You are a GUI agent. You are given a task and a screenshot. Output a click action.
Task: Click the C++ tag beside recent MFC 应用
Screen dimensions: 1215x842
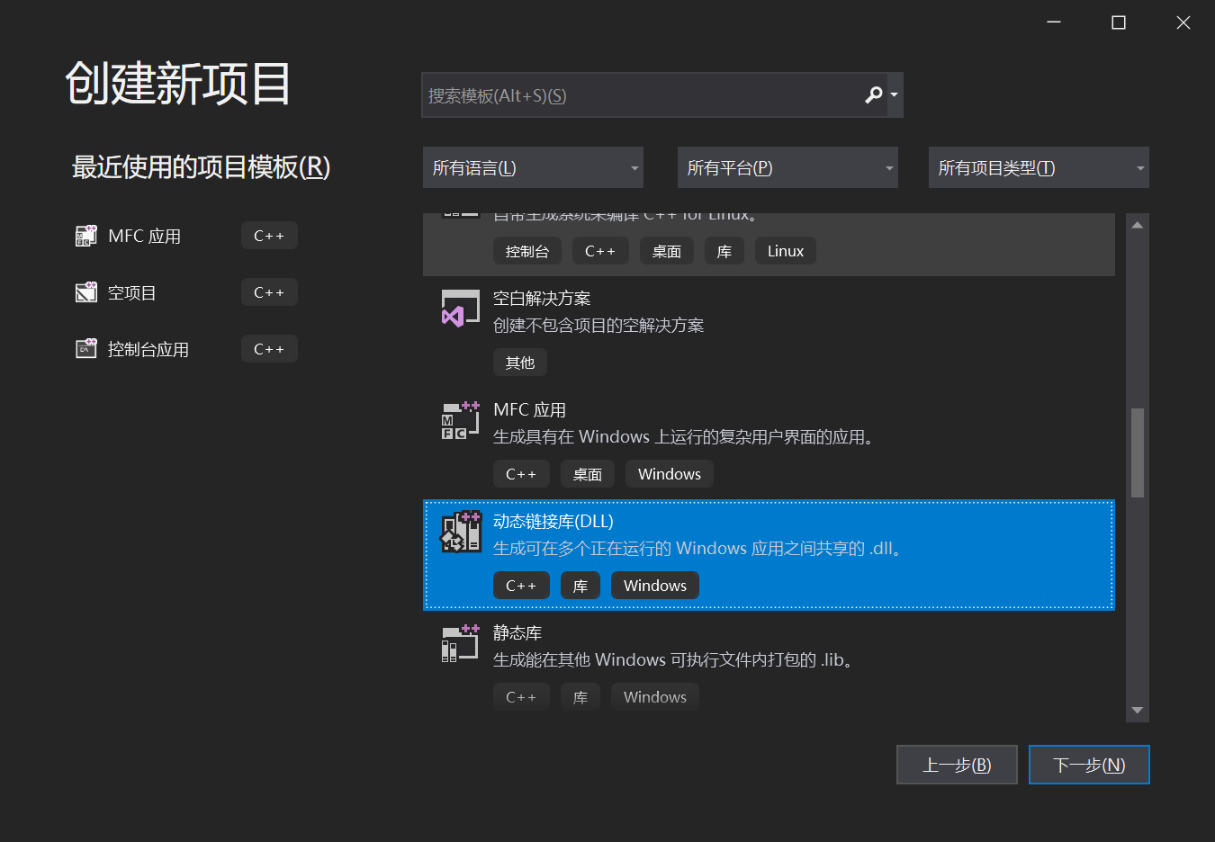tap(269, 236)
